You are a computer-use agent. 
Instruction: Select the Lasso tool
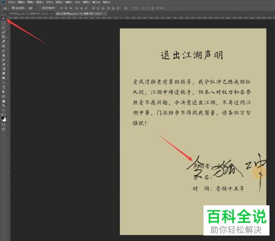[x=3, y=27]
